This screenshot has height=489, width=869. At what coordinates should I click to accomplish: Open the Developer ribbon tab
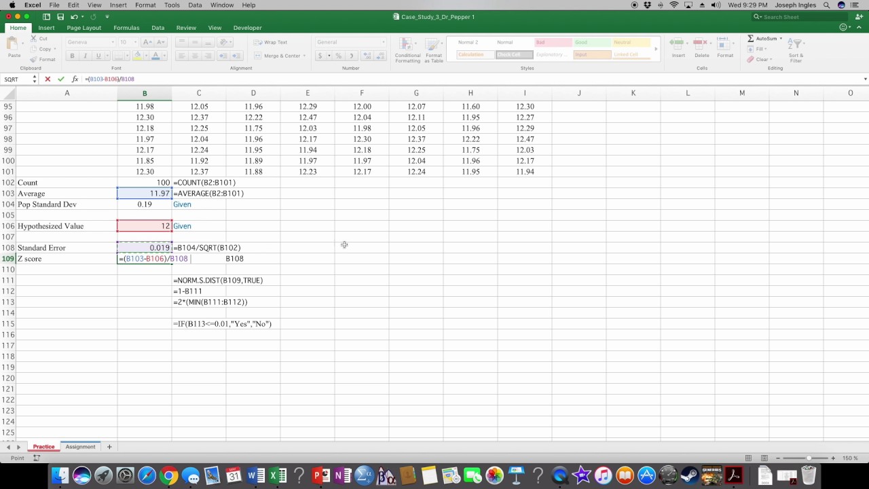247,28
